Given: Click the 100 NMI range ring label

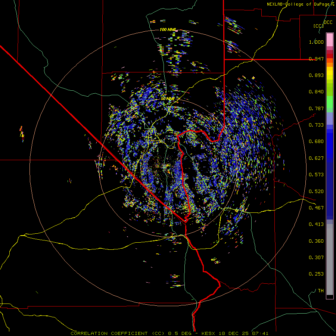Looking at the screenshot, I should [x=168, y=29].
